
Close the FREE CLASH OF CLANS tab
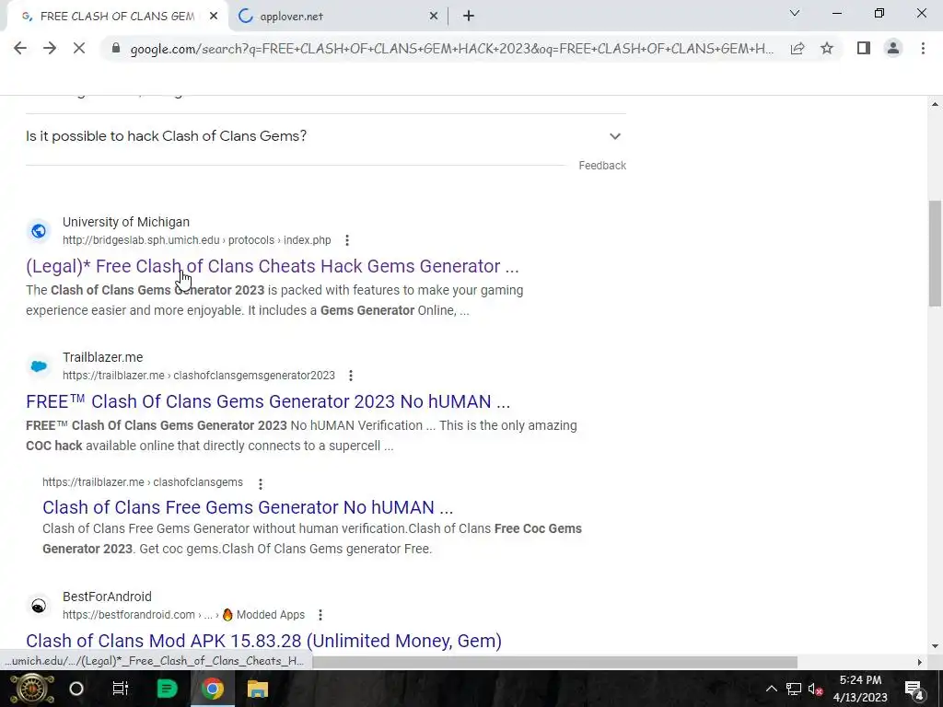(x=214, y=17)
